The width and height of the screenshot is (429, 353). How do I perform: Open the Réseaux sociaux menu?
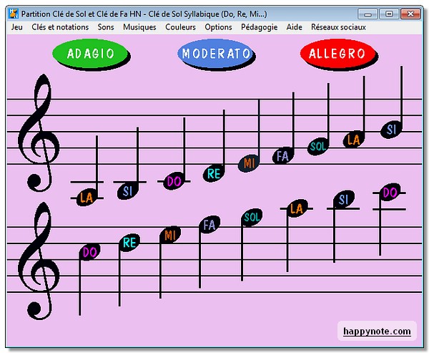pos(338,27)
